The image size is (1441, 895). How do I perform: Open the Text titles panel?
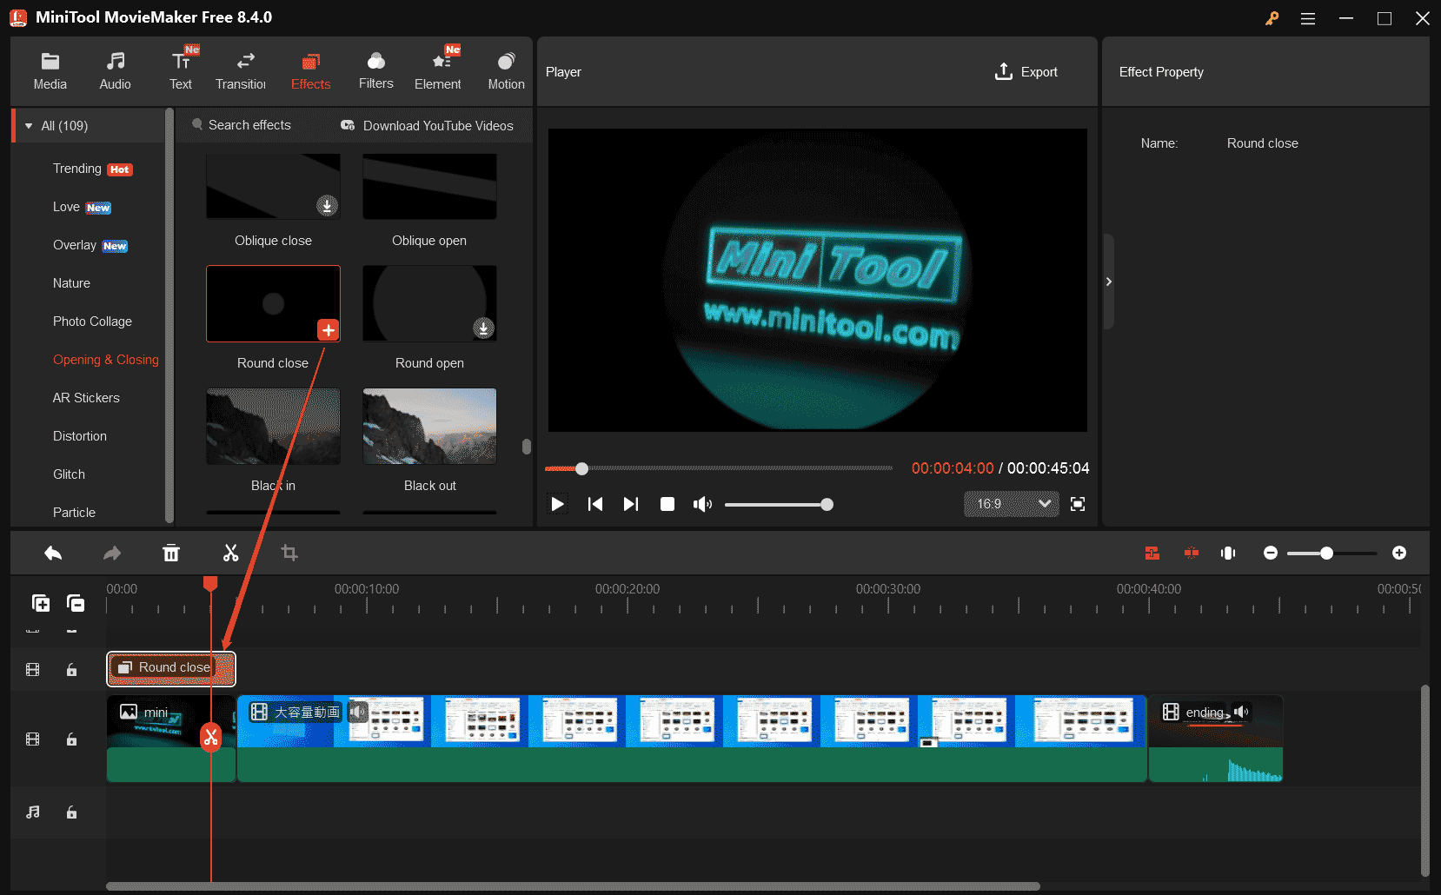tap(181, 70)
